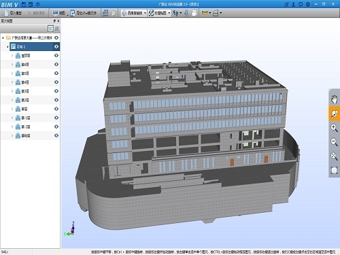Click the first quick-access icon beside the BIM V logo
This screenshot has width=340, height=255.
(24, 4)
